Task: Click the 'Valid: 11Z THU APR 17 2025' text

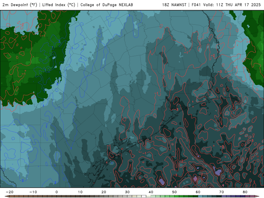Action: point(232,5)
